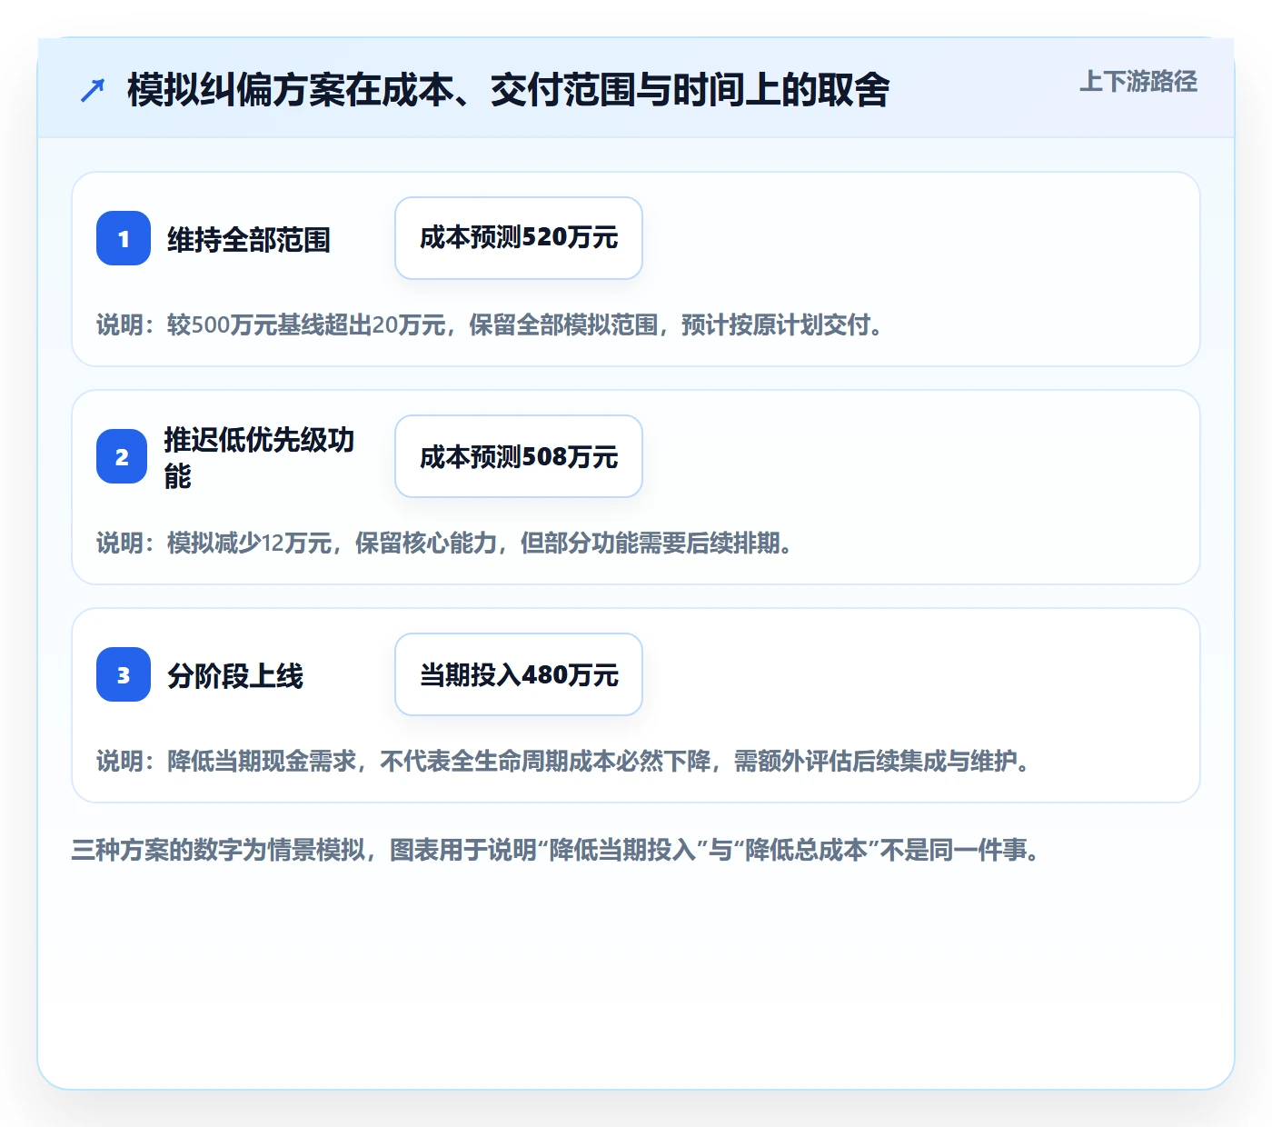Click the 分阶段上线 option title
The height and width of the screenshot is (1127, 1272).
pyautogui.click(x=235, y=676)
